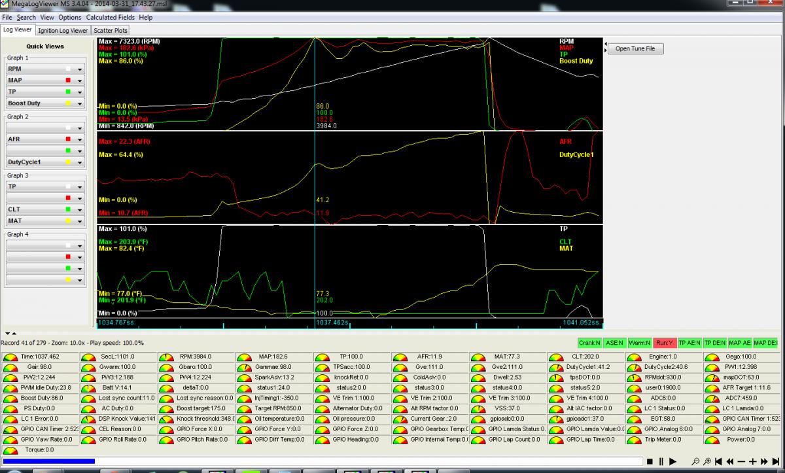This screenshot has width=785, height=473.
Task: Switch to the Scatter Plots tab
Action: click(x=111, y=30)
